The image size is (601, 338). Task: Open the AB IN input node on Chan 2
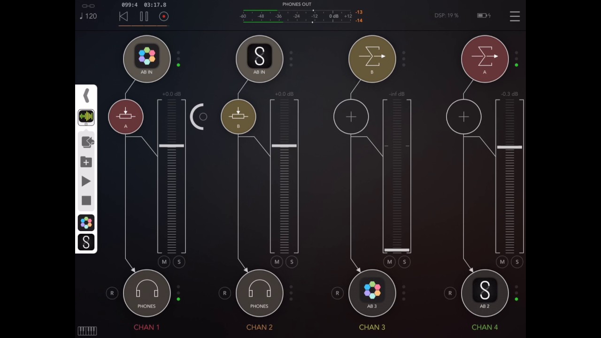[259, 59]
